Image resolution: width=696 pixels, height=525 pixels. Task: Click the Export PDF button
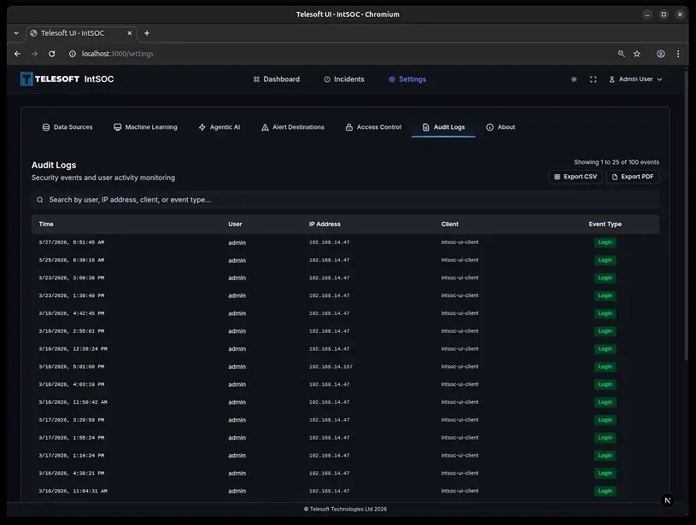tap(633, 177)
